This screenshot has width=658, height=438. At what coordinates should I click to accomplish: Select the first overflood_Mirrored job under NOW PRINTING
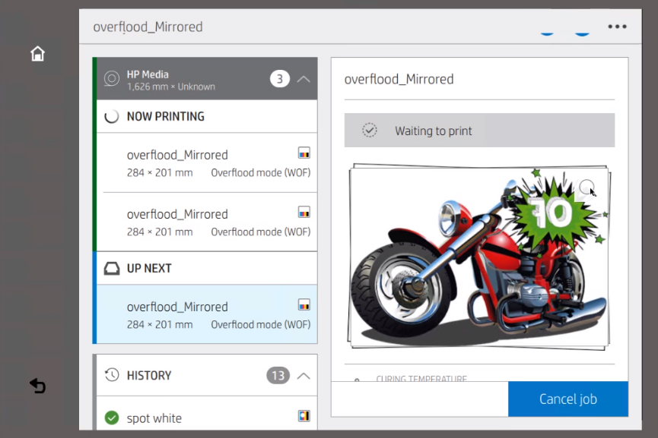click(x=207, y=163)
